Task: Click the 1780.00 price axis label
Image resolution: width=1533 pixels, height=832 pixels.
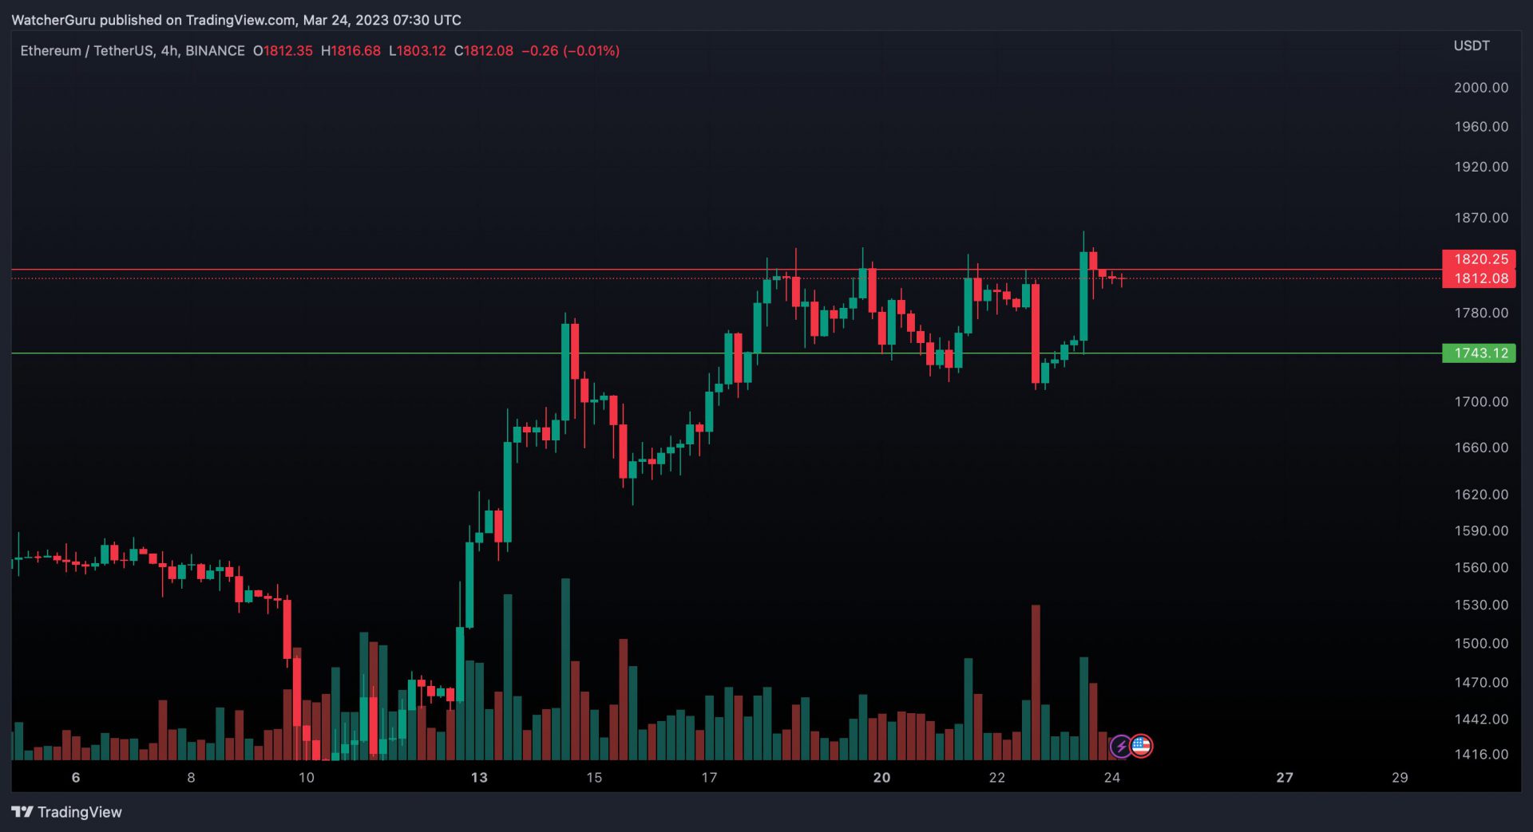Action: 1481,313
